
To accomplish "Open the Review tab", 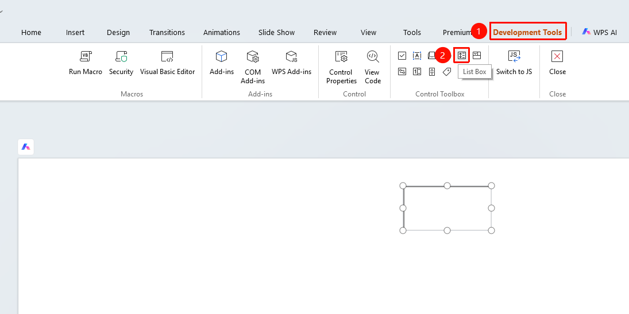I will pos(325,33).
